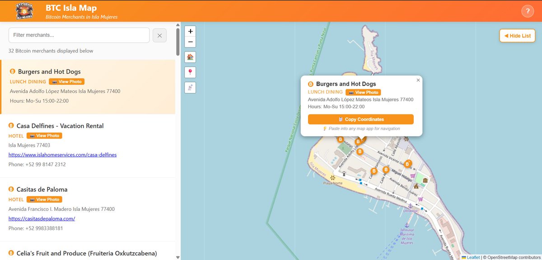Click scrollbar up arrow of list
The height and width of the screenshot is (260, 542).
(x=178, y=24)
